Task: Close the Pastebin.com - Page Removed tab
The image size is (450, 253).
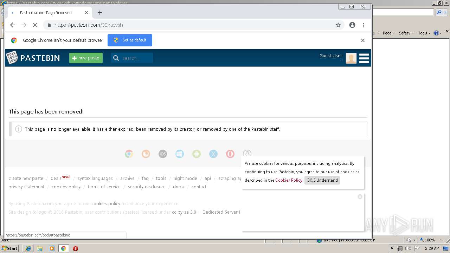Action: tap(86, 13)
